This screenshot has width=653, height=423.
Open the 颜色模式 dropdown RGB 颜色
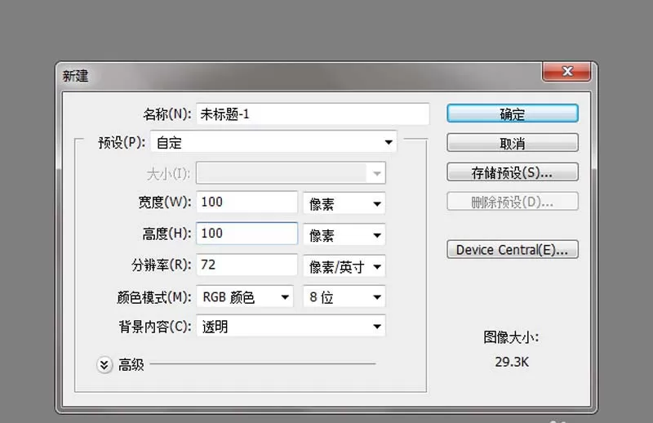245,296
